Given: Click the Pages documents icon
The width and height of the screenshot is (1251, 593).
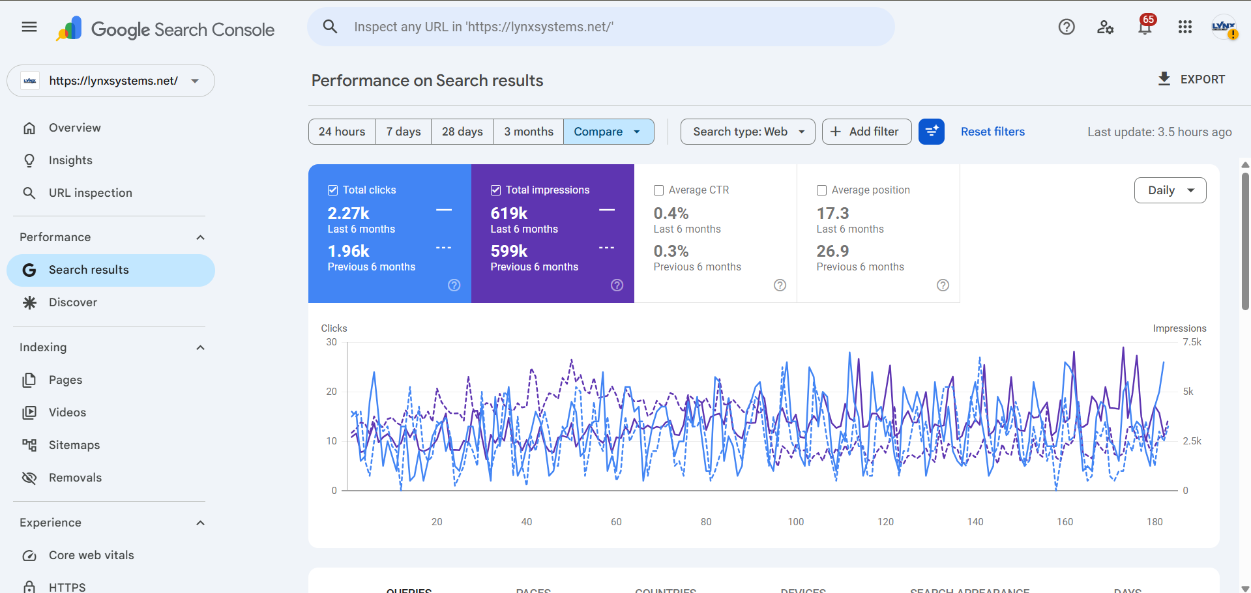Looking at the screenshot, I should (x=29, y=380).
